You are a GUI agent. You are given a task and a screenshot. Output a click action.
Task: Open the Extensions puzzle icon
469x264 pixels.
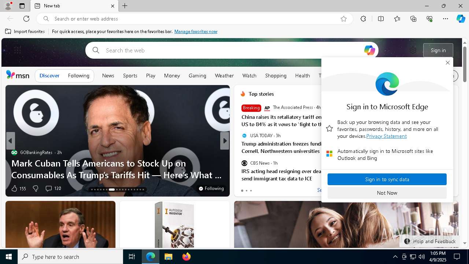click(x=363, y=19)
